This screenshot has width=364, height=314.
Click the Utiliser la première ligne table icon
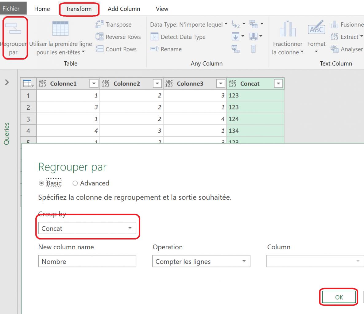pos(60,28)
